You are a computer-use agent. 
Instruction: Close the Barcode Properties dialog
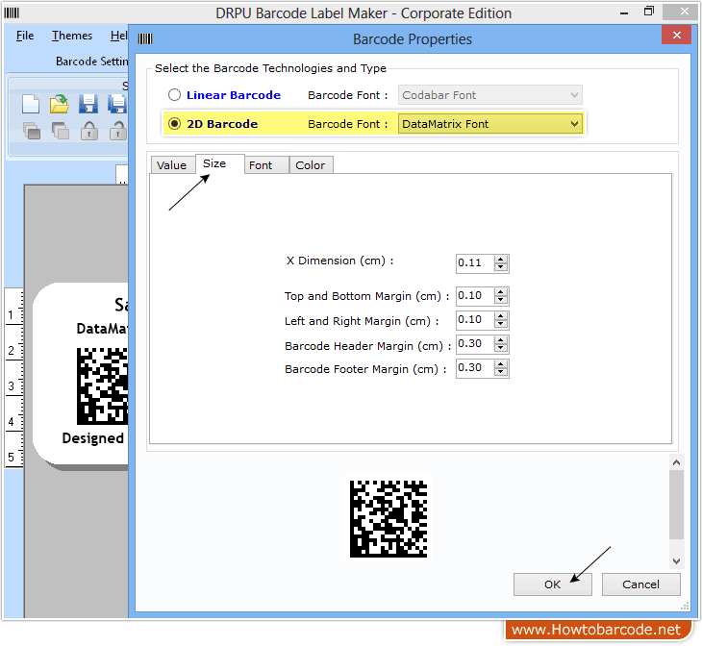[x=676, y=35]
